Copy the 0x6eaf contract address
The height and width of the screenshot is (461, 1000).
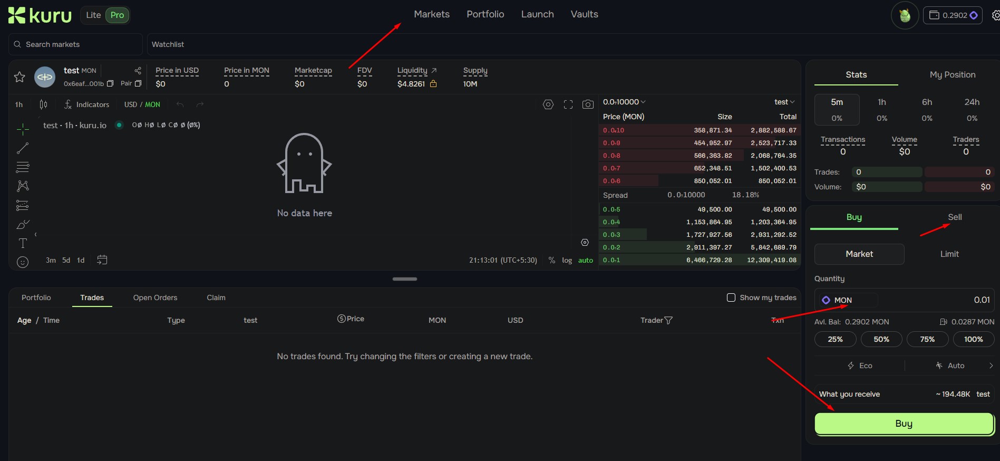tap(110, 83)
